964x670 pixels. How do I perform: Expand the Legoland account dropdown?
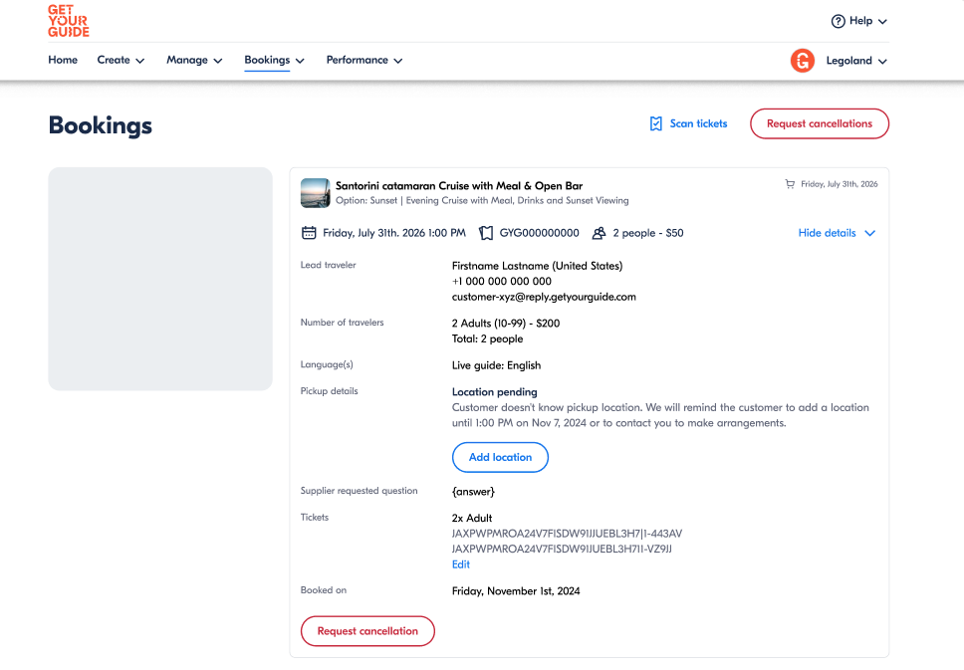click(x=855, y=61)
